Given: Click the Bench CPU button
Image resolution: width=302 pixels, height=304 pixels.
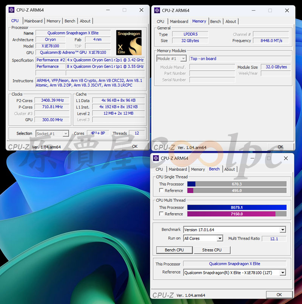Looking at the screenshot, I should click(174, 250).
